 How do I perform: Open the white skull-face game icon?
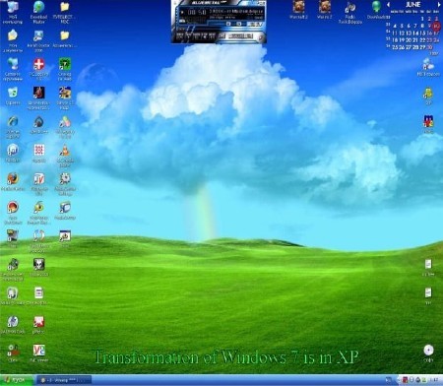38,265
